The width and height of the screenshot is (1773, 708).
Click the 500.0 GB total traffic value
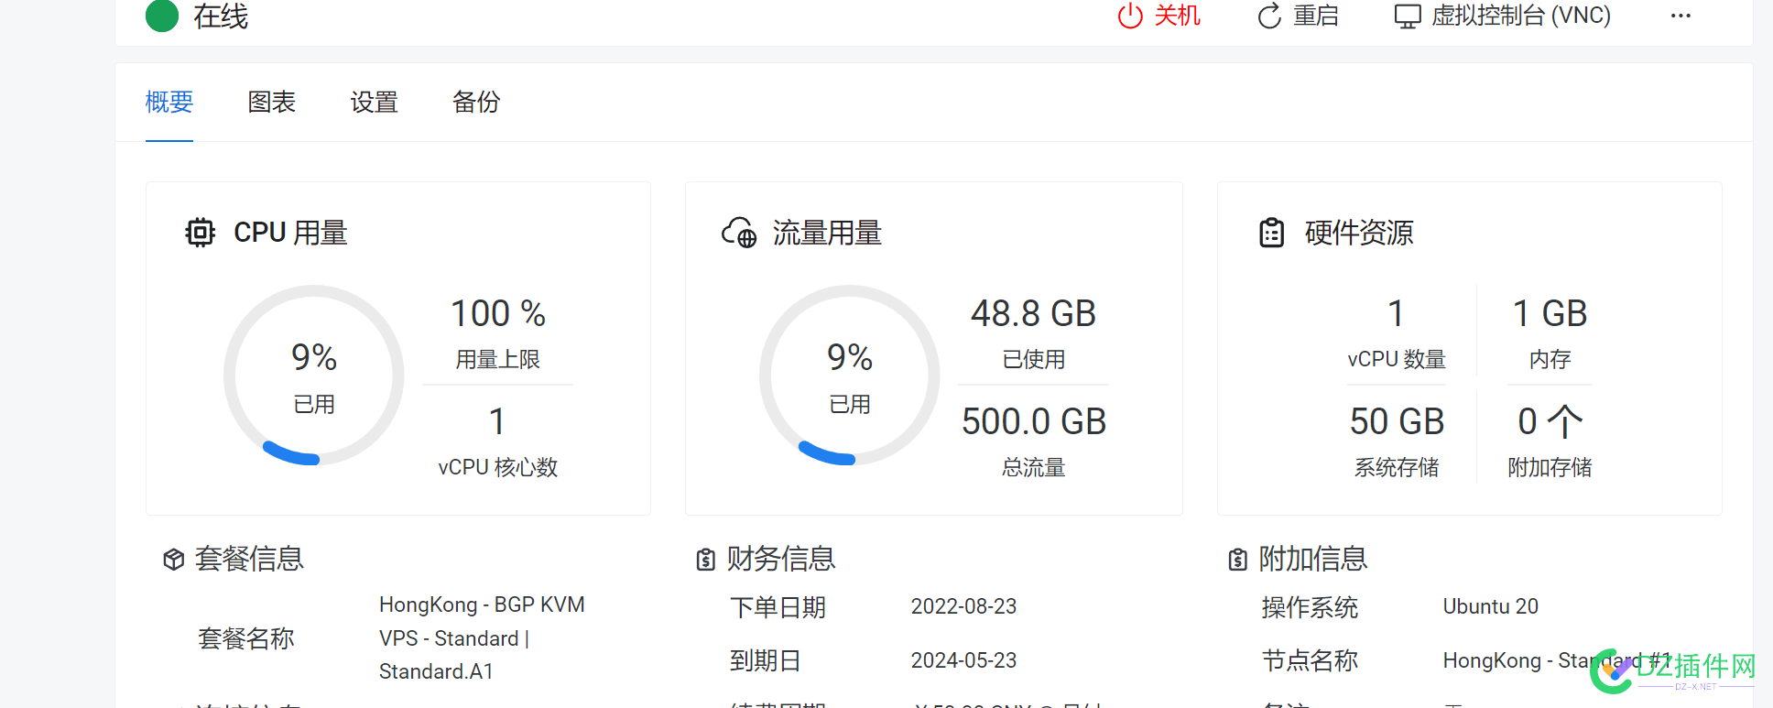[1034, 422]
